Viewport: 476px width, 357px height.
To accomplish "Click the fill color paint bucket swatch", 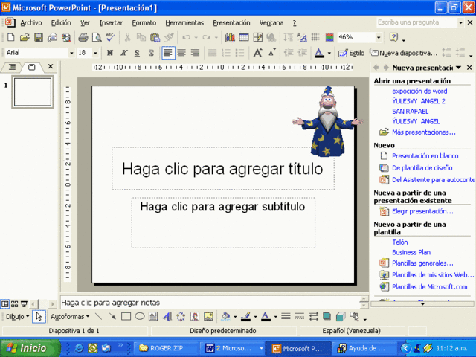I will [x=225, y=317].
